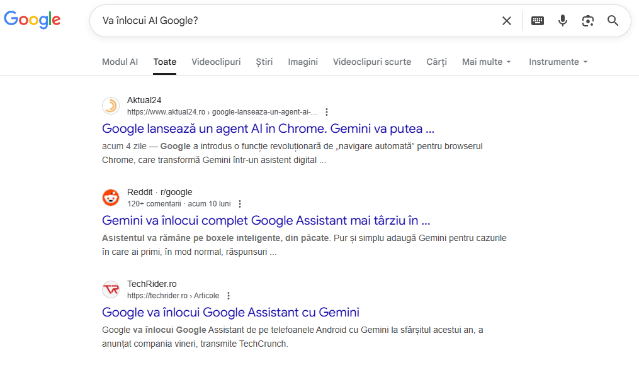This screenshot has width=639, height=370.
Task: Open the three-dot menu on the Aktual24 result
Action: [x=326, y=111]
